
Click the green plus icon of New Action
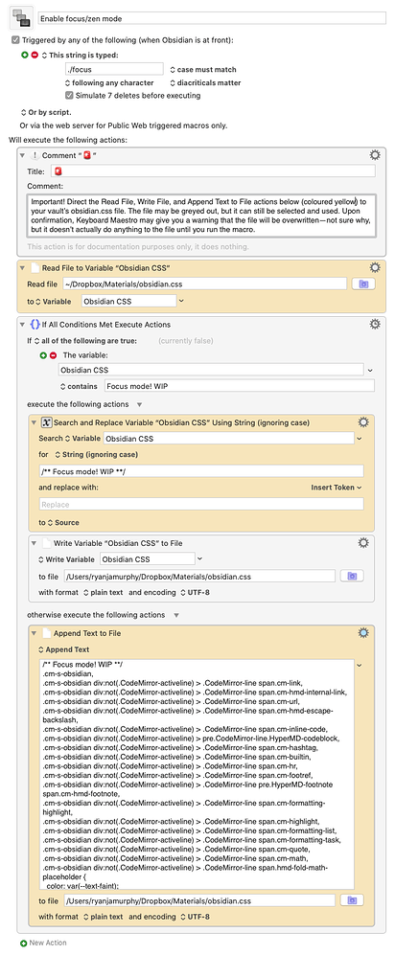(23, 943)
